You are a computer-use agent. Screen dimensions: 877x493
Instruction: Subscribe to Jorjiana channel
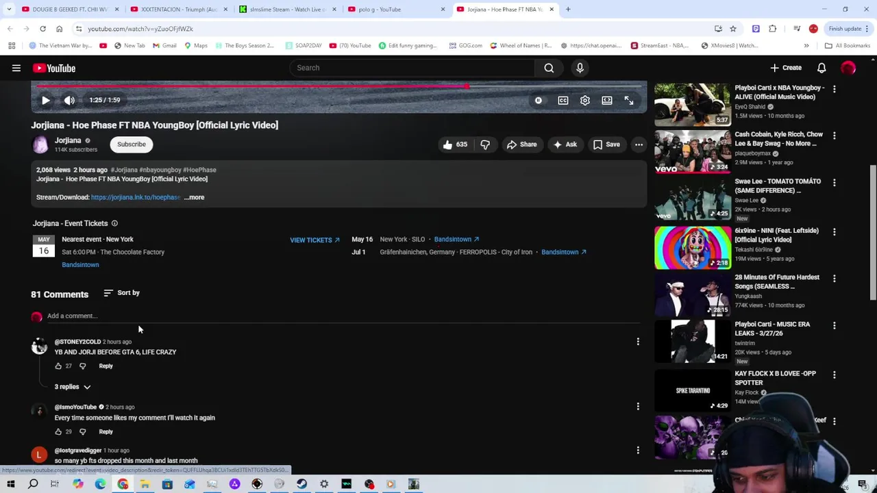(132, 144)
